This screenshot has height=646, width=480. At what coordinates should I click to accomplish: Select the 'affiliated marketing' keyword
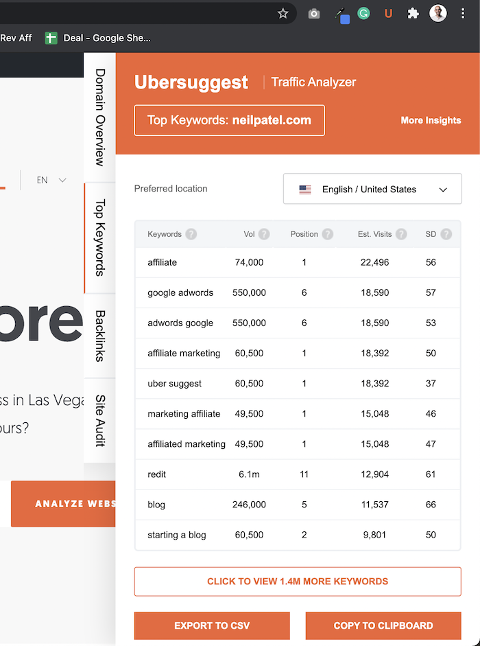[187, 444]
